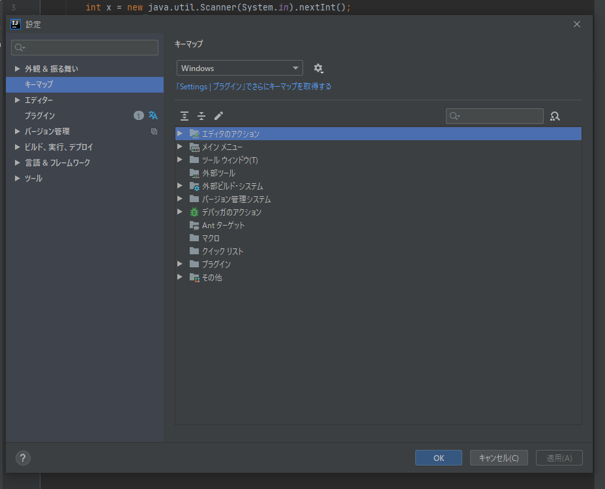This screenshot has width=605, height=489.
Task: Open find actions by shortcut icon
Action: [555, 116]
